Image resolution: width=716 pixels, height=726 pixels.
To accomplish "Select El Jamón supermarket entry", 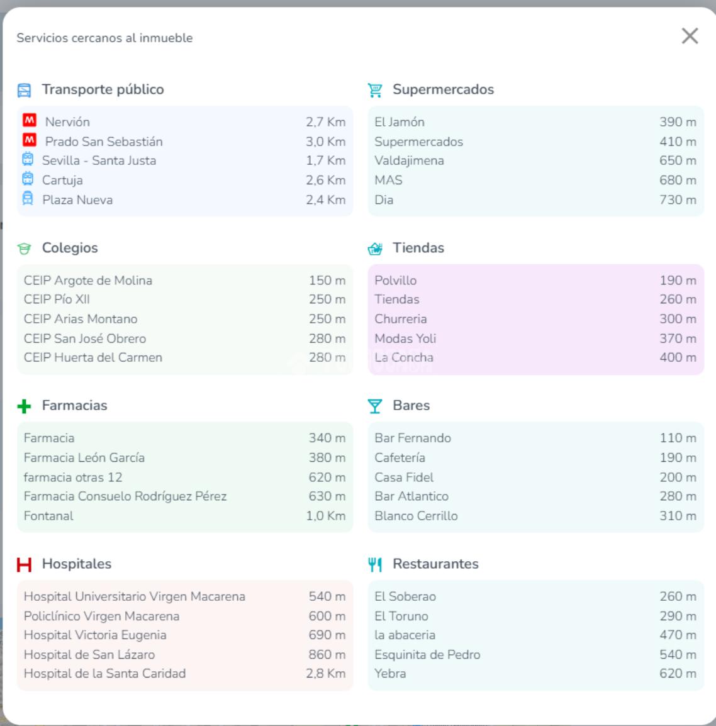I will click(x=400, y=122).
